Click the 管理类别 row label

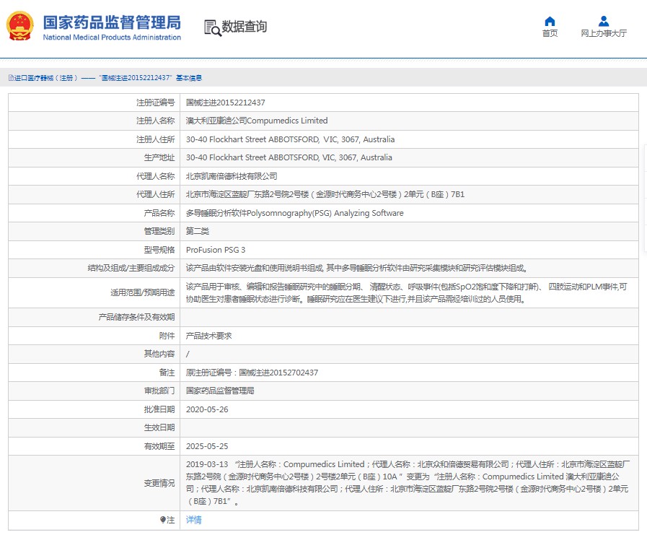(159, 231)
